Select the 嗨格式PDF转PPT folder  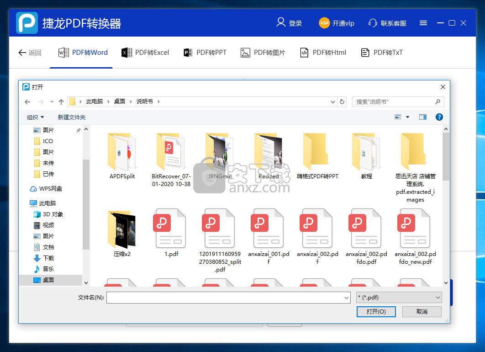[317, 156]
